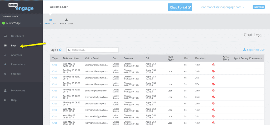Sort by the Date and time column header
The image size is (270, 125).
pyautogui.click(x=71, y=58)
